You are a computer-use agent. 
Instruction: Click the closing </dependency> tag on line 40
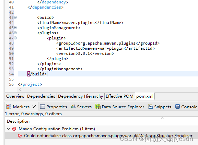pyautogui.click(x=53, y=2)
